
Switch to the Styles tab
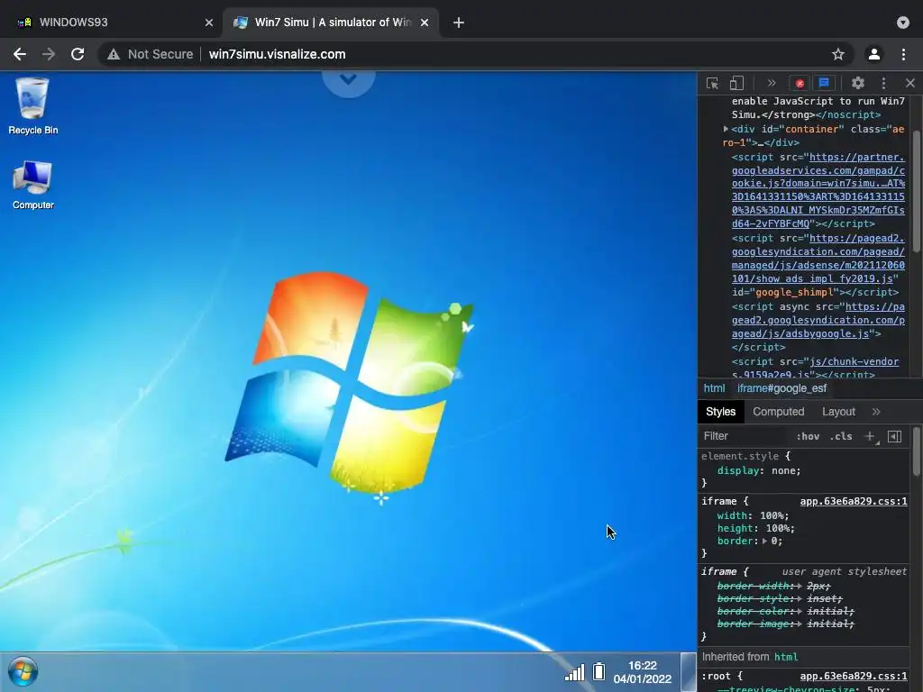(720, 412)
